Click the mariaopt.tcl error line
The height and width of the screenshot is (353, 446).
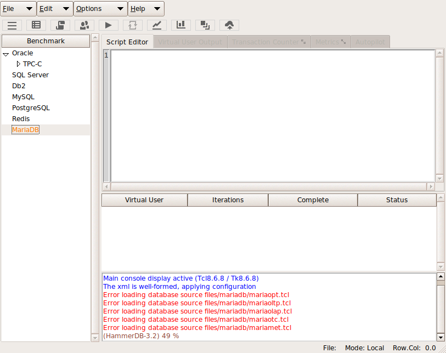pyautogui.click(x=196, y=295)
